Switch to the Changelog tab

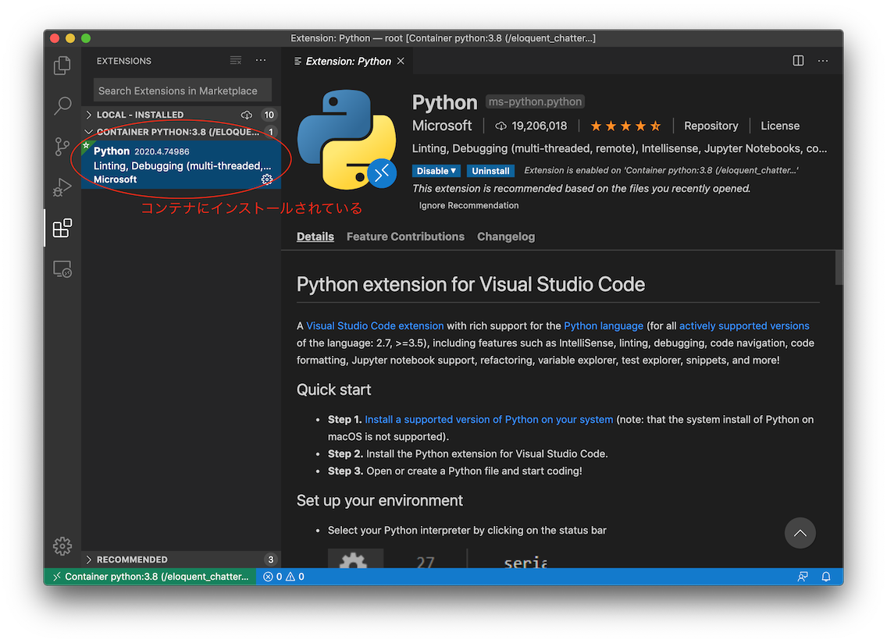tap(506, 236)
